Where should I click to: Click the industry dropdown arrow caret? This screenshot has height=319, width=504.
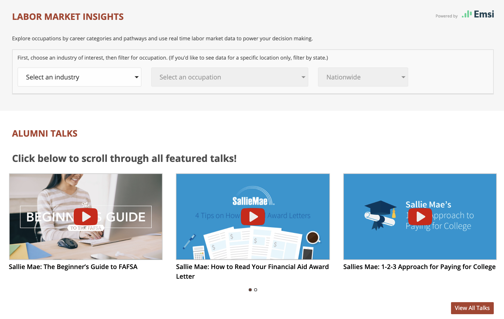click(x=136, y=77)
